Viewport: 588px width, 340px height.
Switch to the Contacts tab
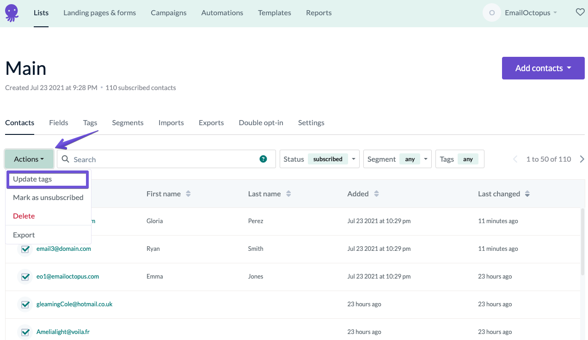point(20,122)
